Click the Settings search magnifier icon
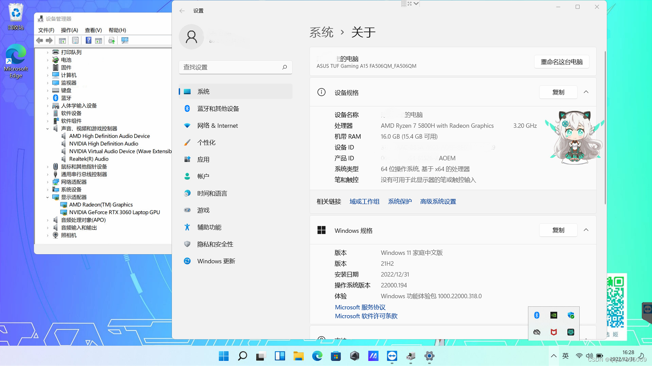Viewport: 652px width, 366px height. [x=285, y=67]
